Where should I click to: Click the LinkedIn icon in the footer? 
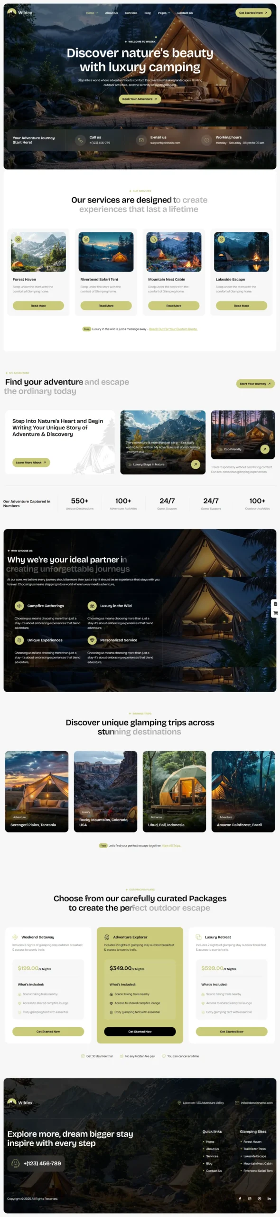click(269, 1198)
